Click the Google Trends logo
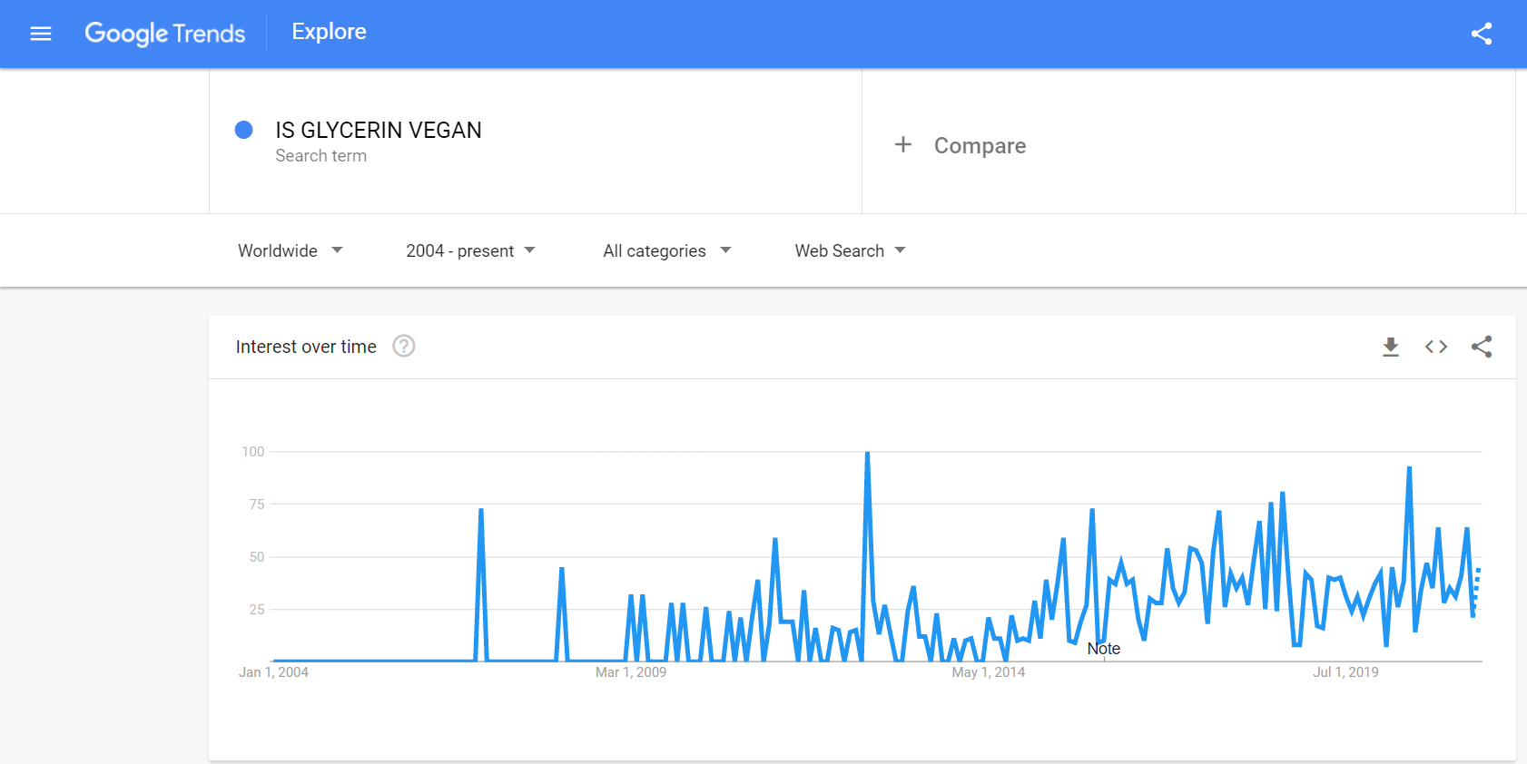 (x=165, y=34)
